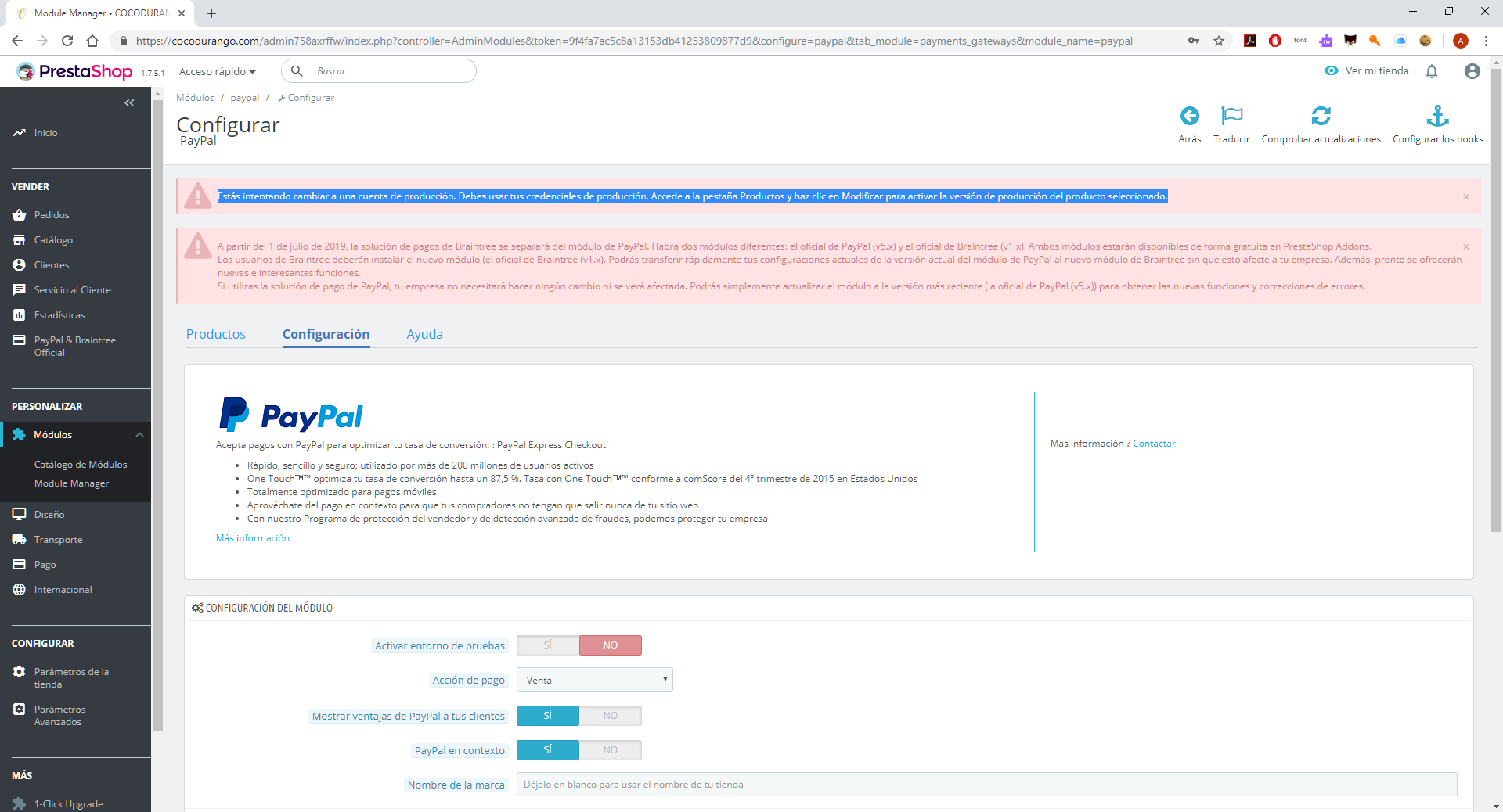1503x812 pixels.
Task: Open the employee profile avatar icon
Action: [1472, 71]
